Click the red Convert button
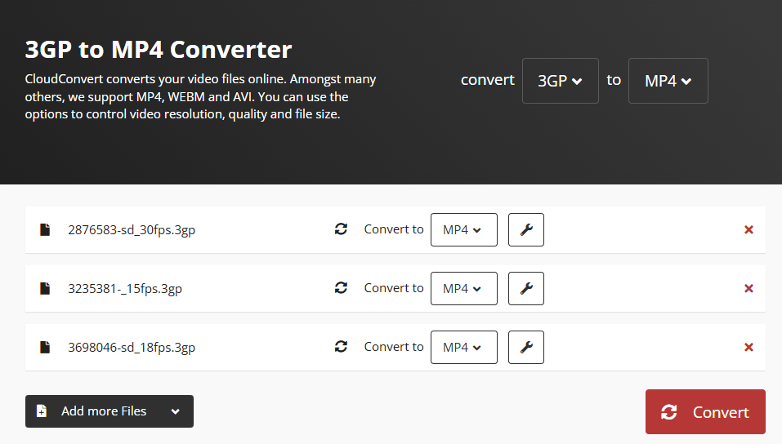 705,412
